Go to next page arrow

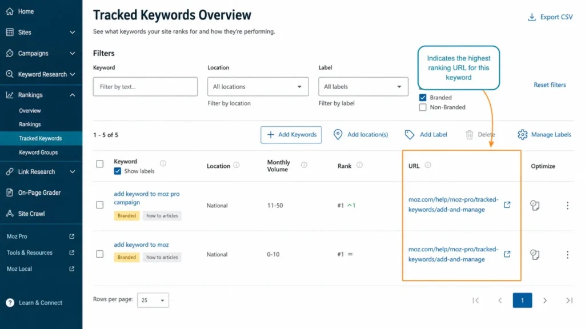pos(545,300)
